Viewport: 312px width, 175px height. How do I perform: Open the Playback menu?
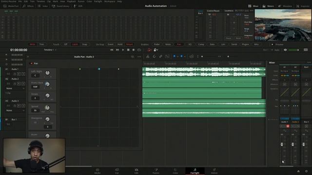(71, 1)
